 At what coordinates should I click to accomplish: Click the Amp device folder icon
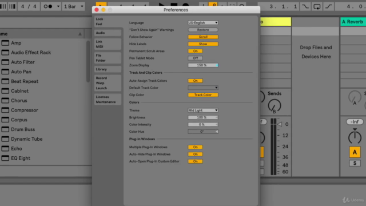5,43
